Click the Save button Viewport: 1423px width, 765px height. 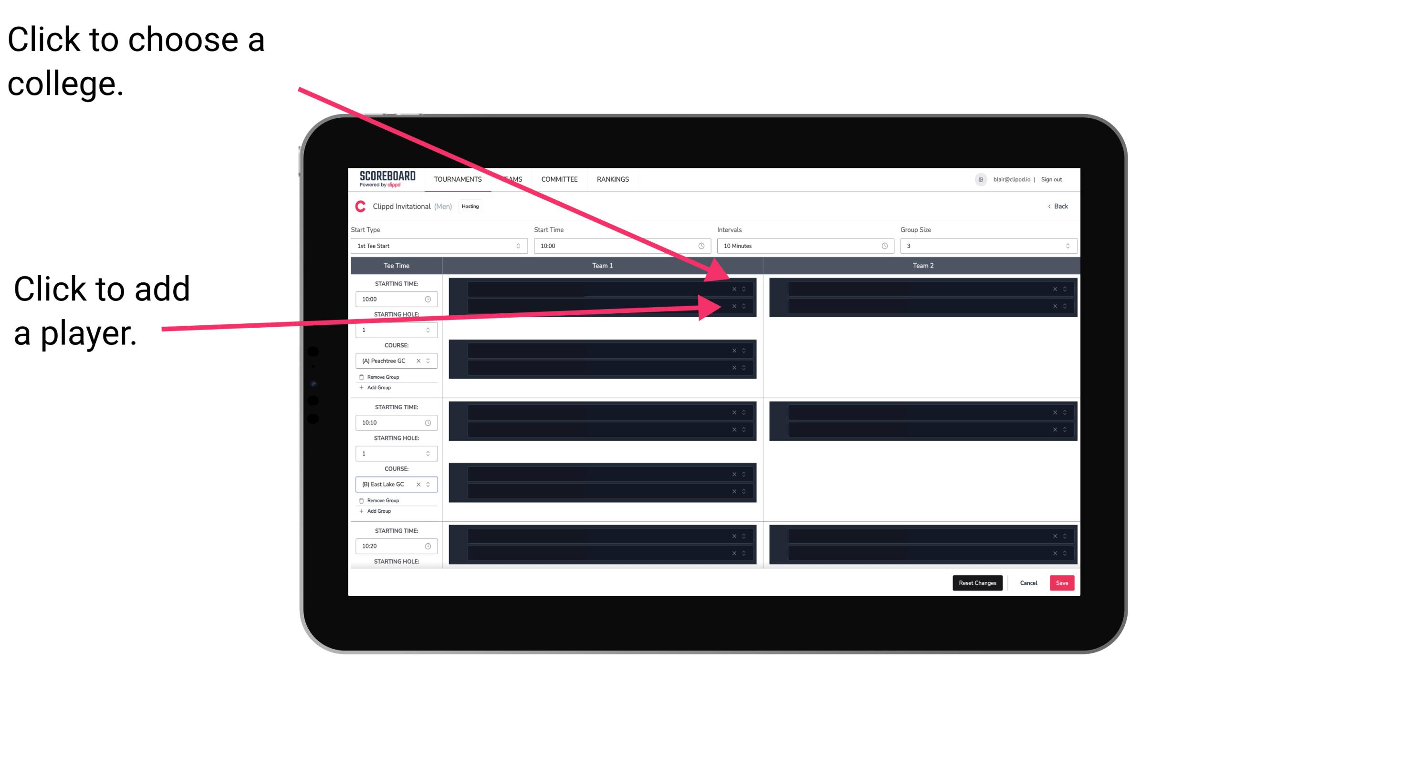point(1062,582)
